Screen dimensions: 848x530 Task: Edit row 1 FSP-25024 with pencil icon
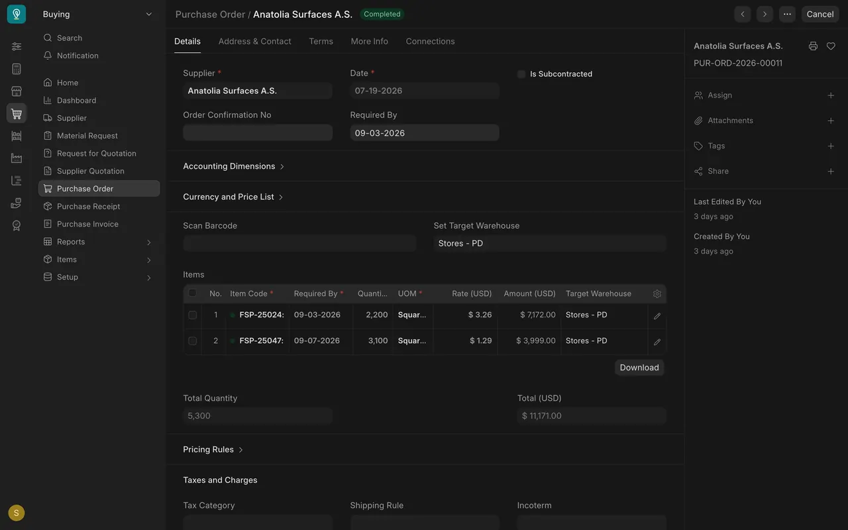(657, 316)
